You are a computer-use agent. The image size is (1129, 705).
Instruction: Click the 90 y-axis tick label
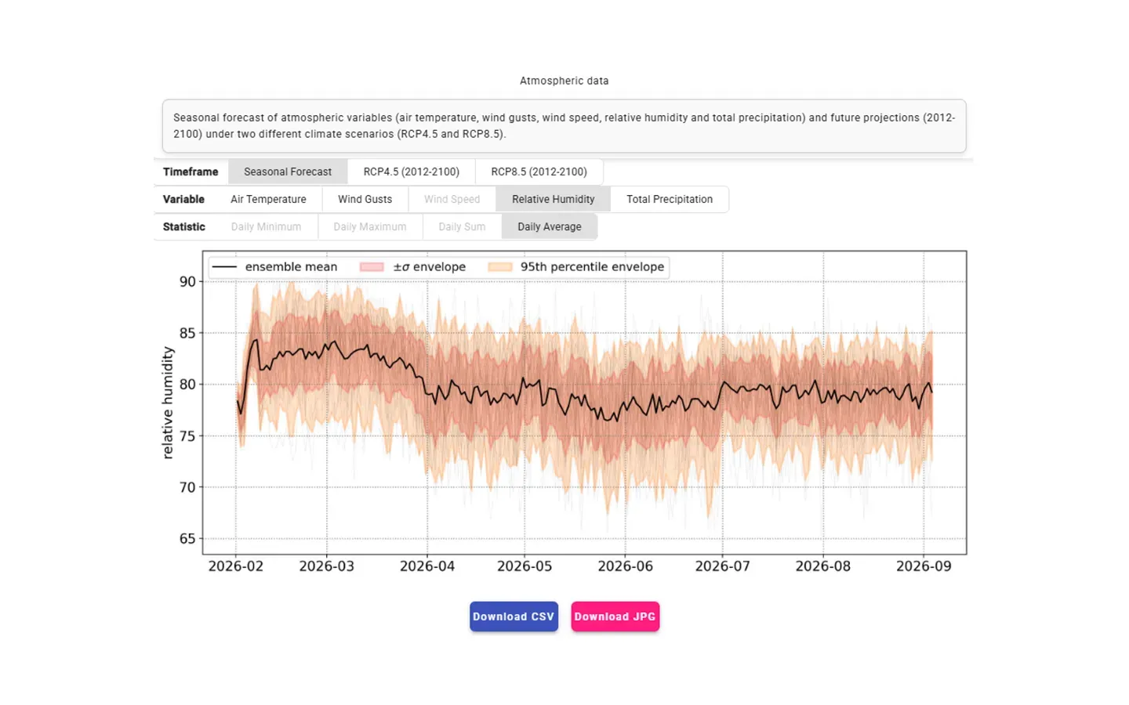coord(187,282)
